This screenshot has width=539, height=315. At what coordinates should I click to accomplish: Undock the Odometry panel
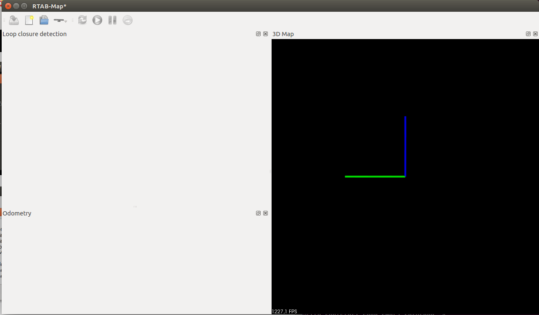point(258,213)
